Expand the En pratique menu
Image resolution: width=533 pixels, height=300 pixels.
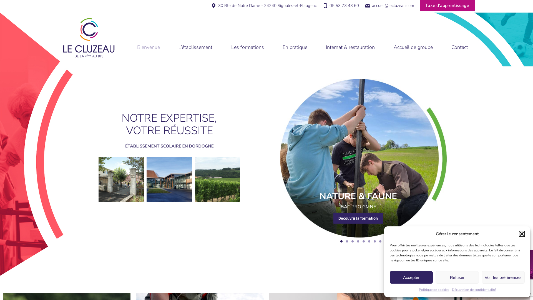point(295,47)
